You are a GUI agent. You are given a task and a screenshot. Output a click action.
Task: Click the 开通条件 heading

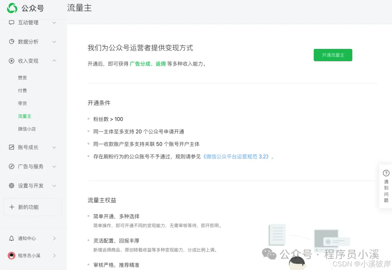[99, 103]
